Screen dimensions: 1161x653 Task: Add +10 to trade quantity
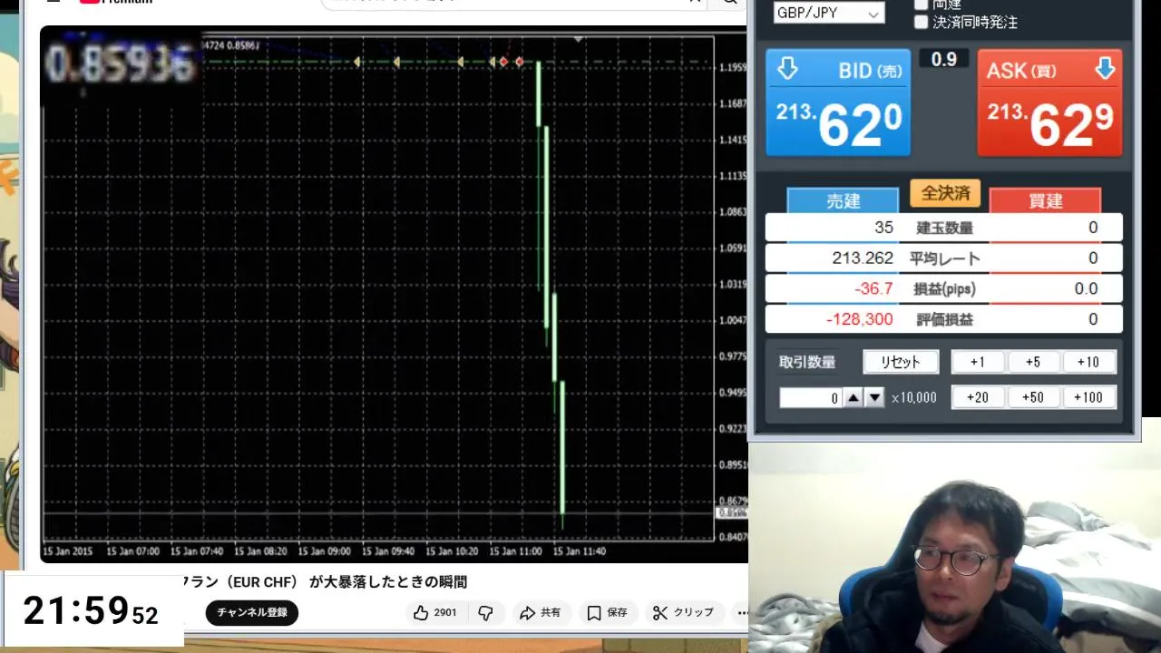[x=1088, y=362]
